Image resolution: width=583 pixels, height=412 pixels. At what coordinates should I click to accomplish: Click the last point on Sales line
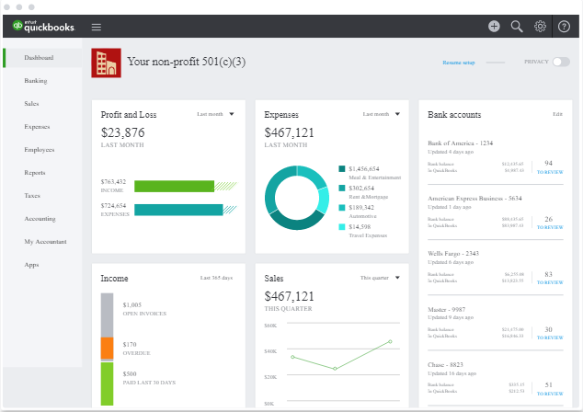coord(390,341)
